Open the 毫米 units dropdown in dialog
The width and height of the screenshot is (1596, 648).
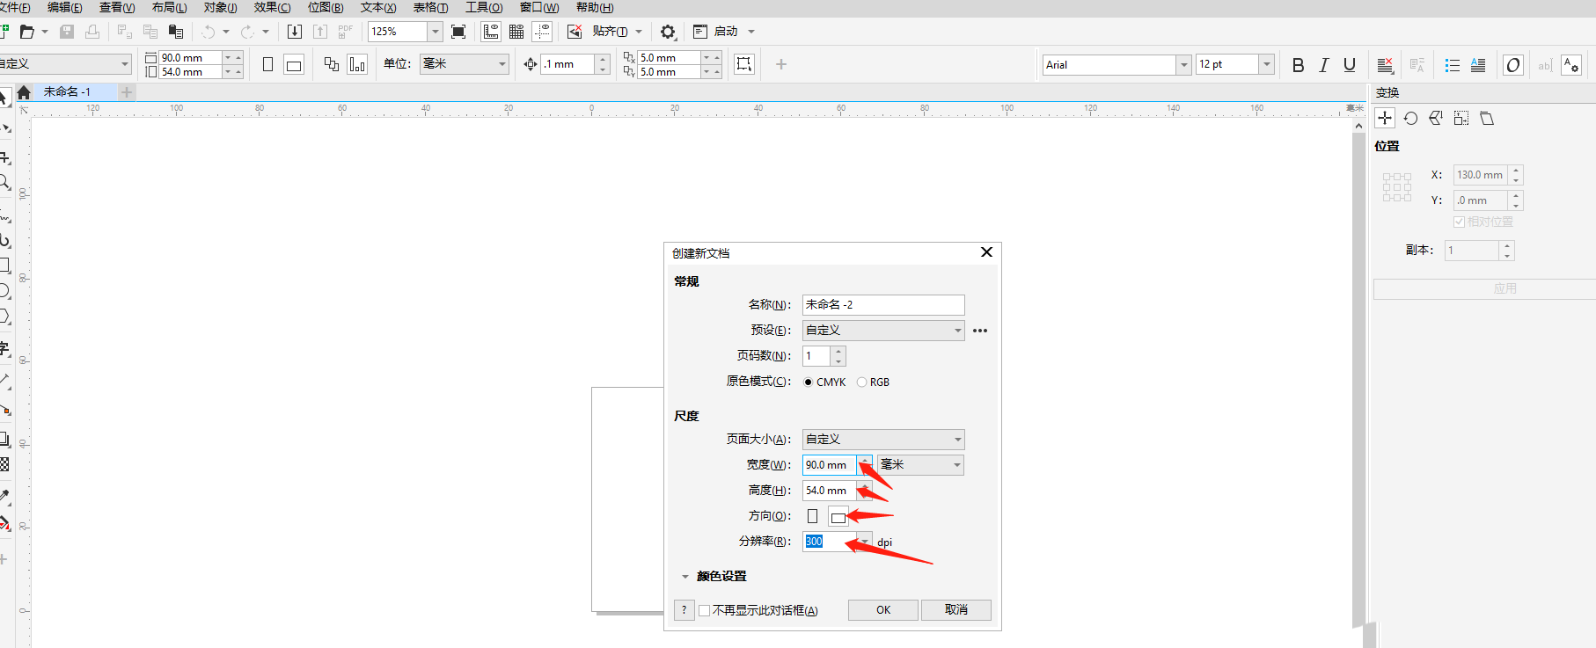coord(920,465)
